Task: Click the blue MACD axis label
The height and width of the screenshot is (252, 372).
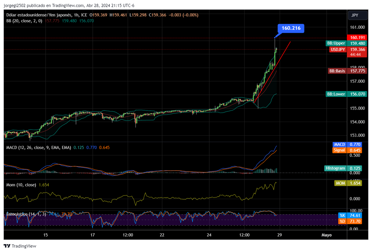Action: [x=339, y=145]
